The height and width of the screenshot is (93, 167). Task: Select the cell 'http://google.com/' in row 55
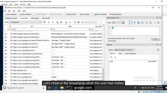(32, 70)
